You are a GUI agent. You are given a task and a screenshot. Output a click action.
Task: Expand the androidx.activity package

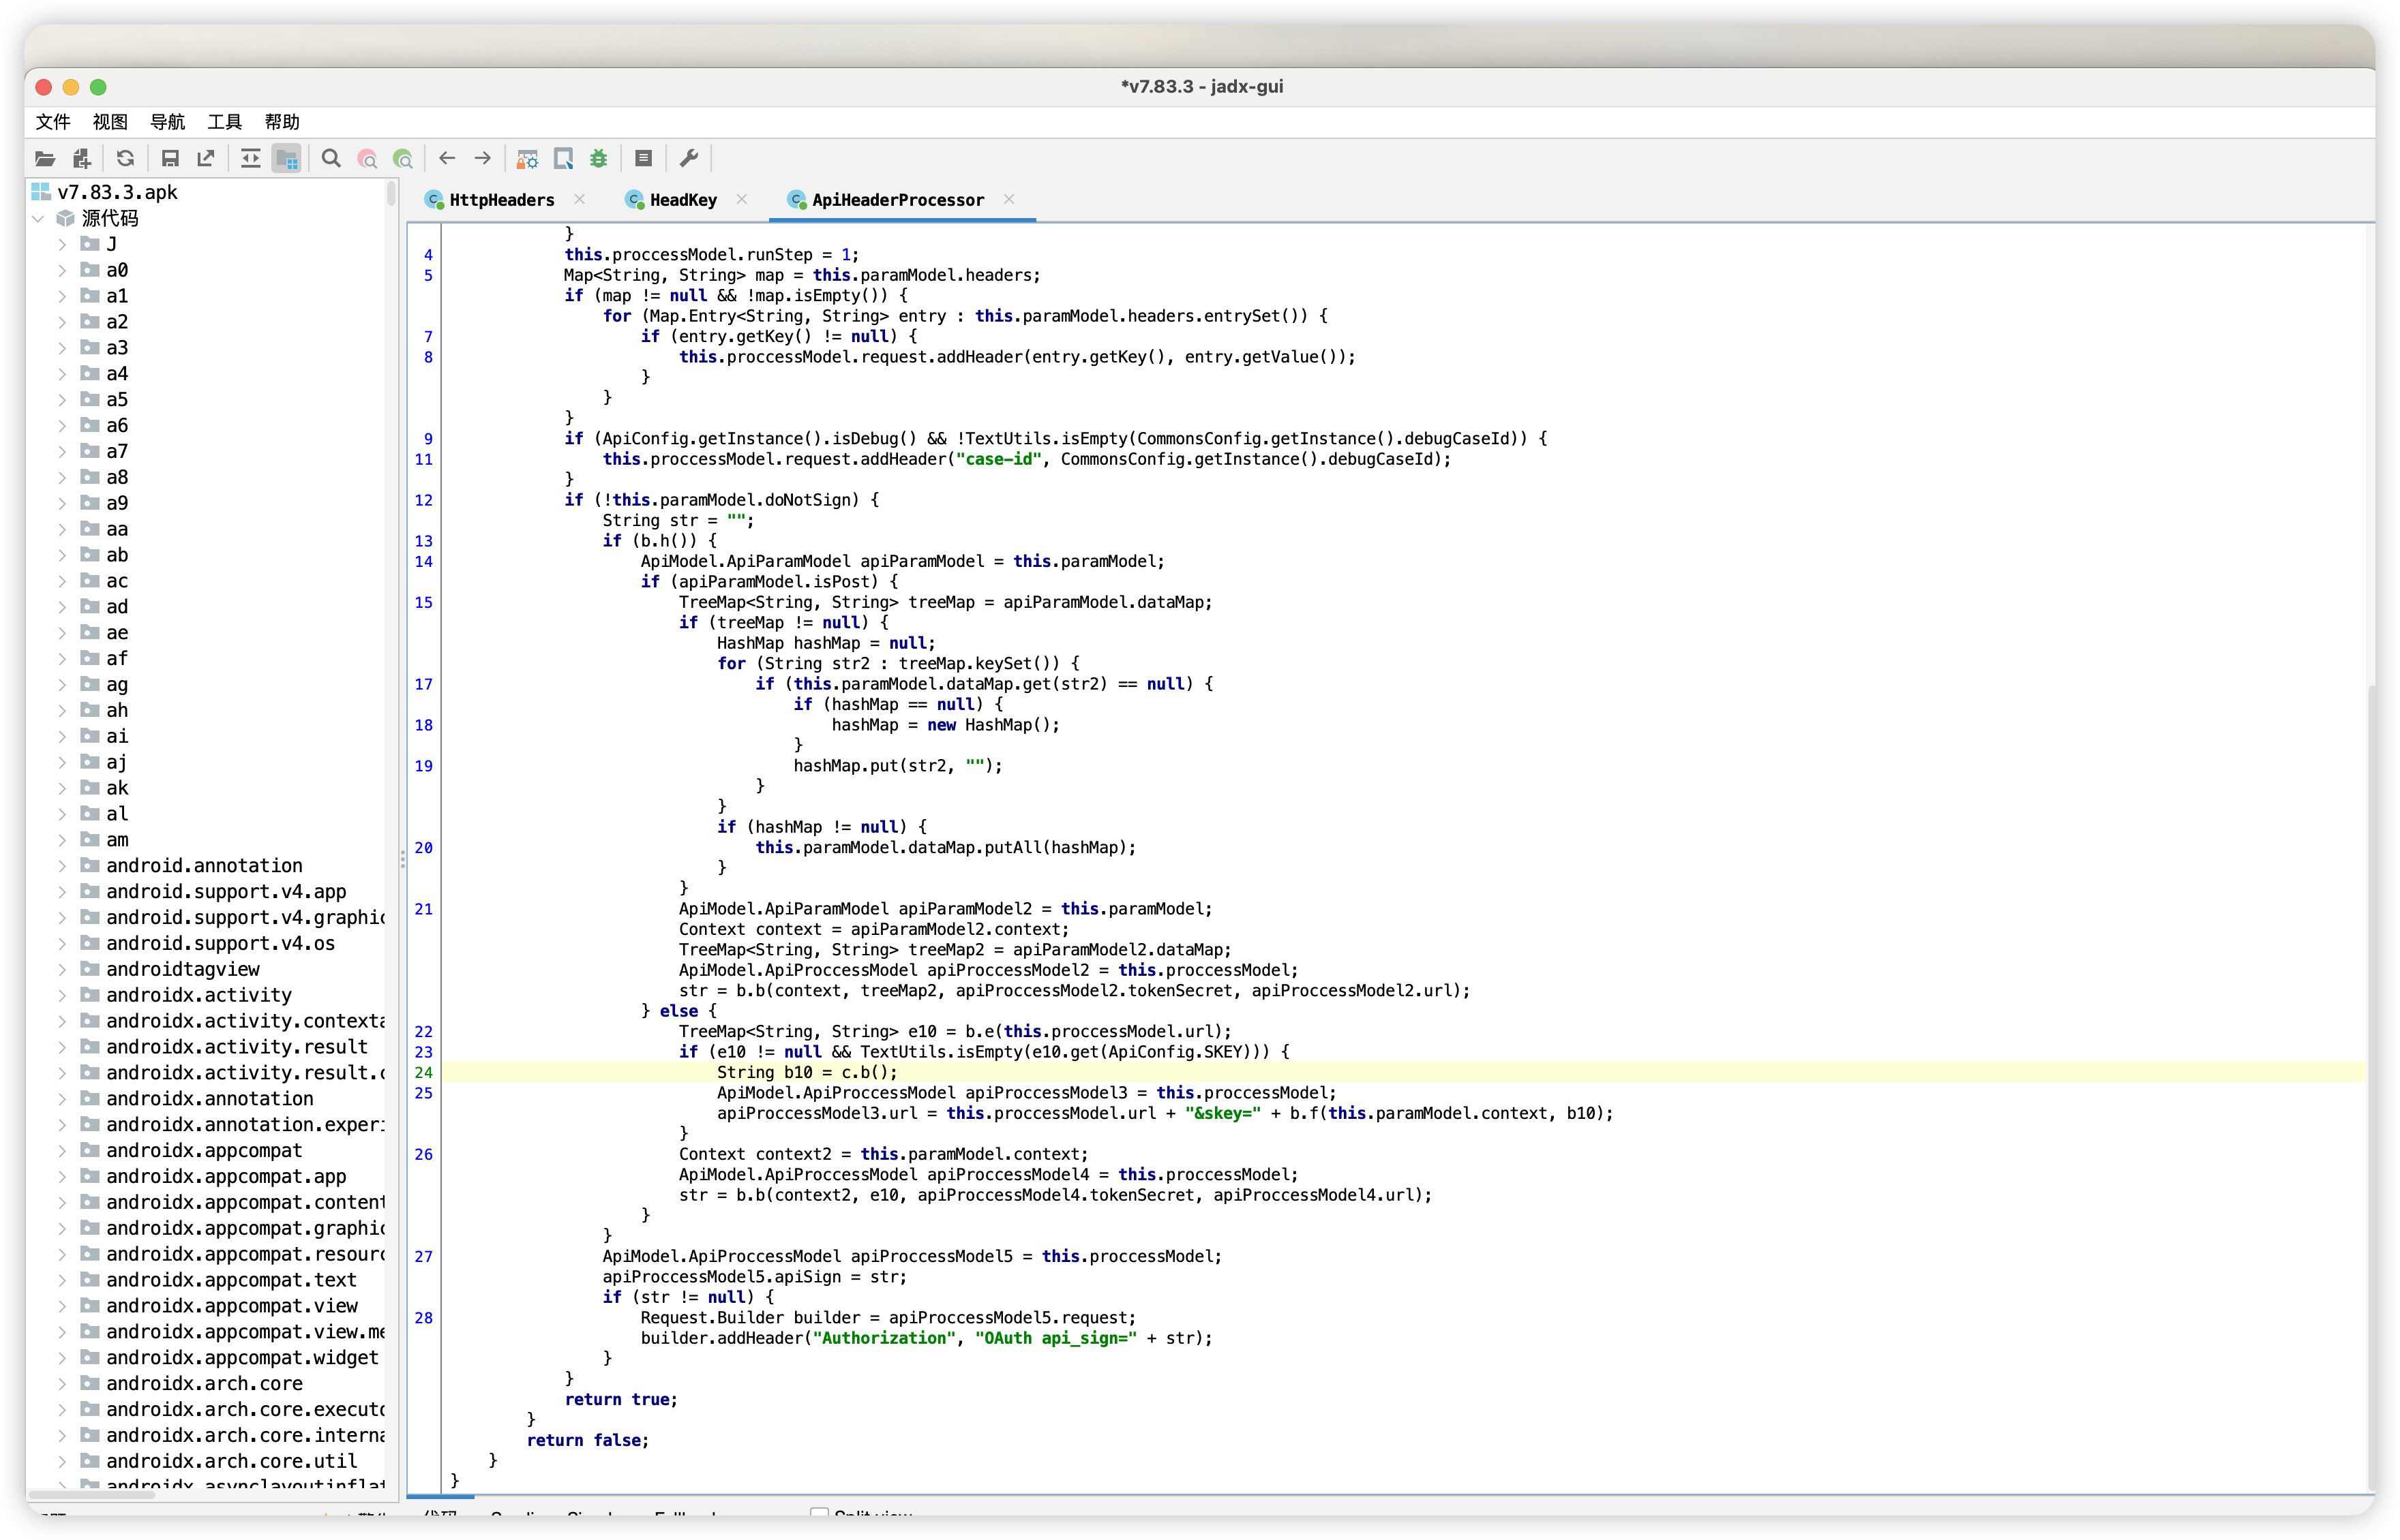click(62, 995)
